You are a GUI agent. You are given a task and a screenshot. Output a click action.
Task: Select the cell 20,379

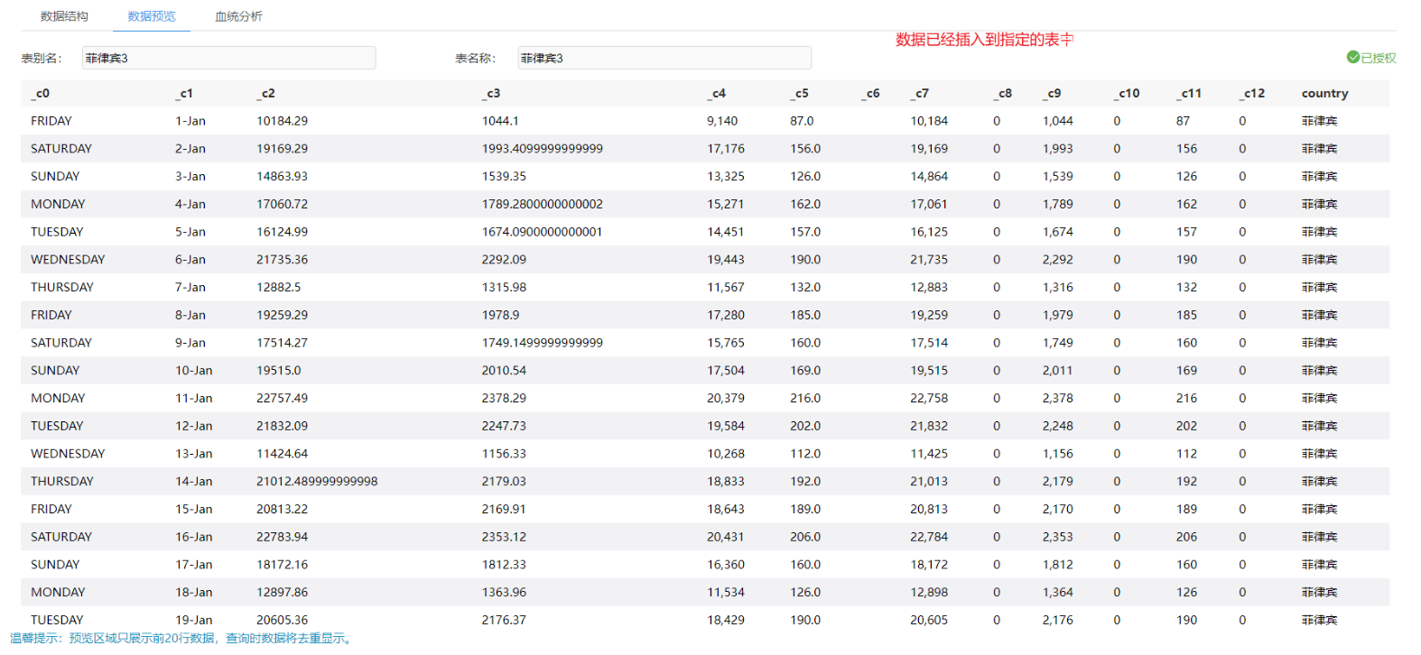click(726, 399)
